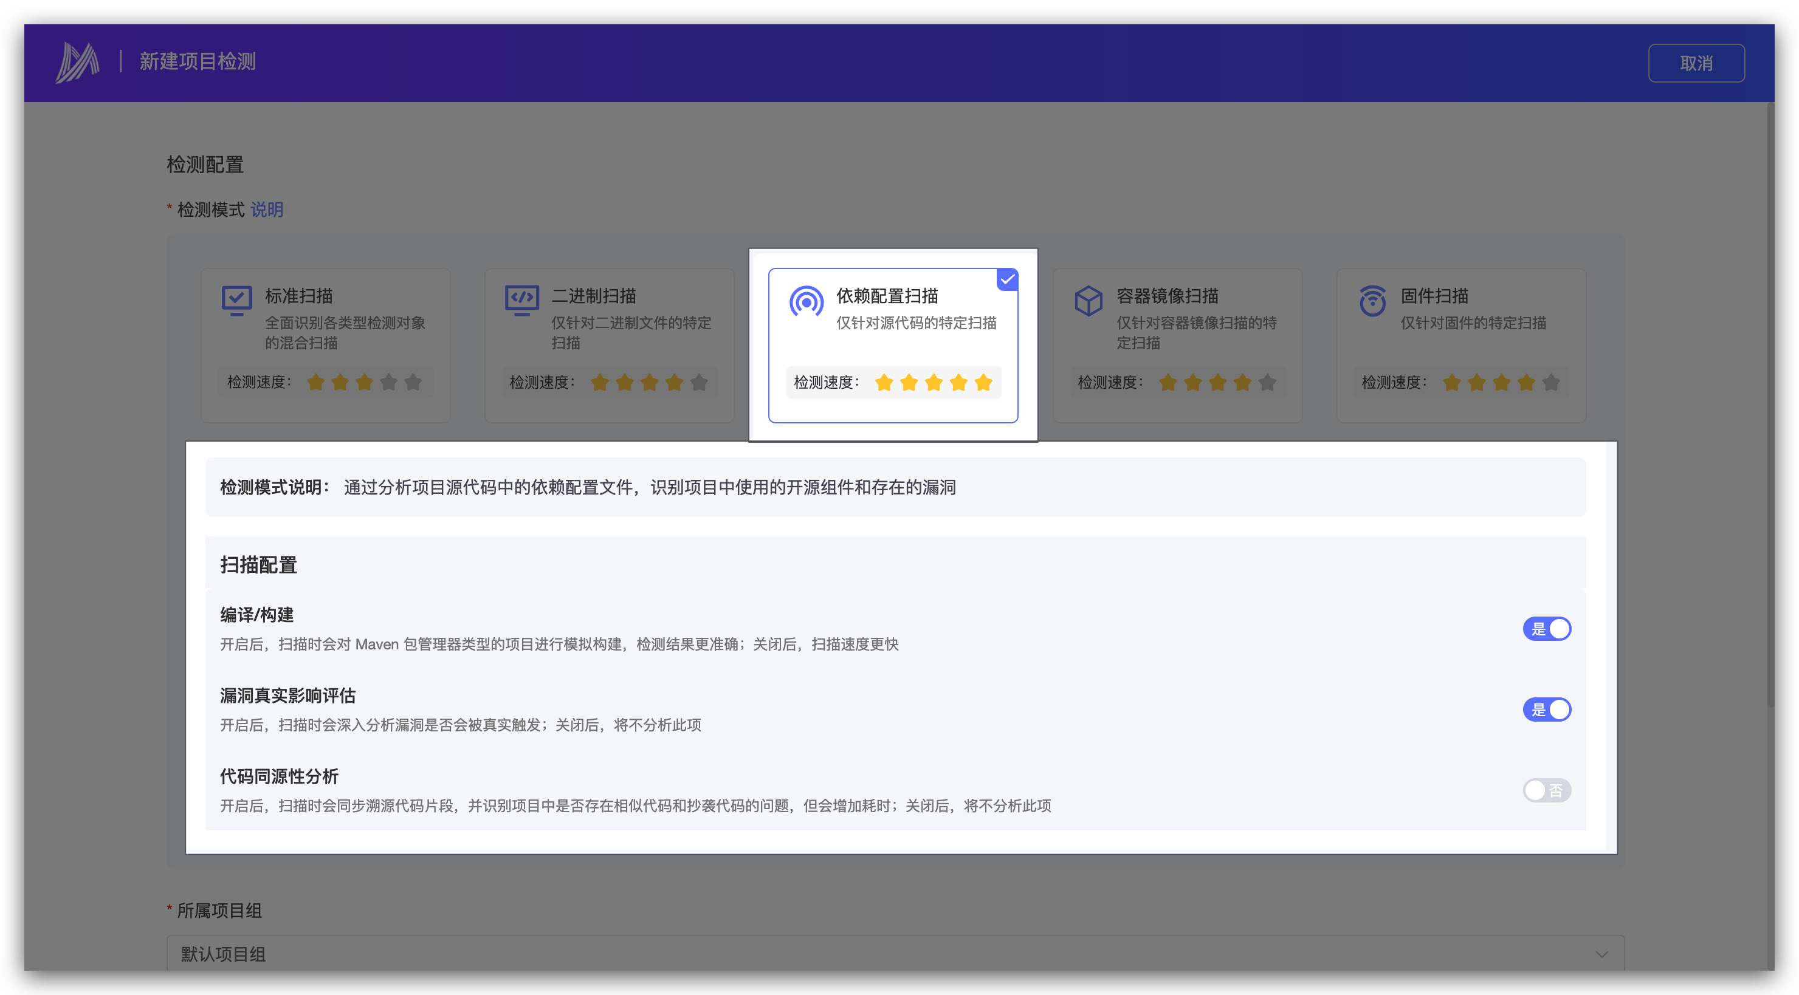
Task: Click the blue selected checkmark badge
Action: (x=1007, y=279)
